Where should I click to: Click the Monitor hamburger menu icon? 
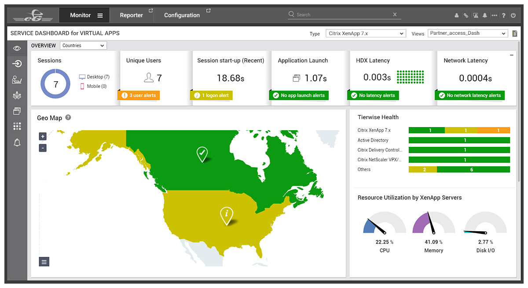point(100,15)
